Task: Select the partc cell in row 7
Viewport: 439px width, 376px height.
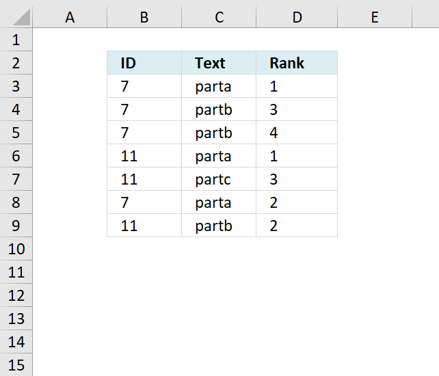Action: pyautogui.click(x=219, y=179)
